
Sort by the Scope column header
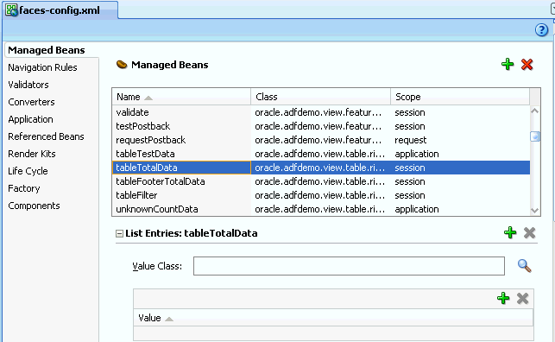pos(460,97)
